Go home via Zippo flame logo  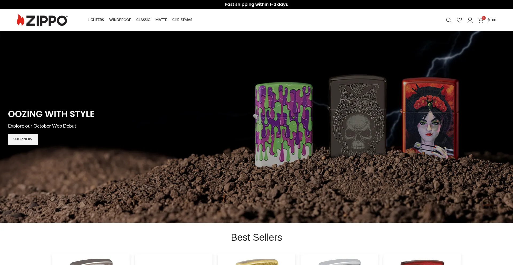click(x=42, y=20)
